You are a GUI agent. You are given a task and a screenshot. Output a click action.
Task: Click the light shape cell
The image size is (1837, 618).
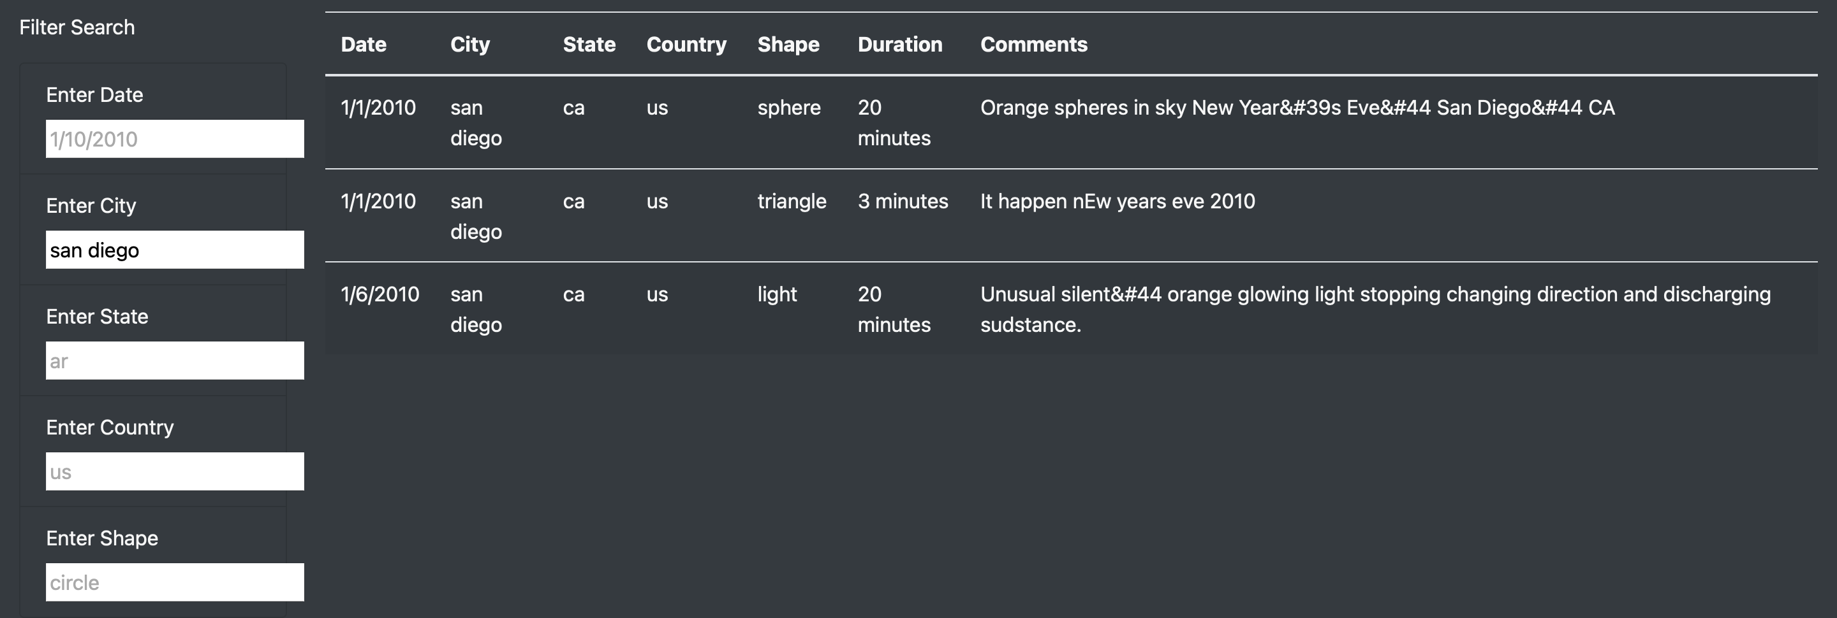tap(777, 294)
